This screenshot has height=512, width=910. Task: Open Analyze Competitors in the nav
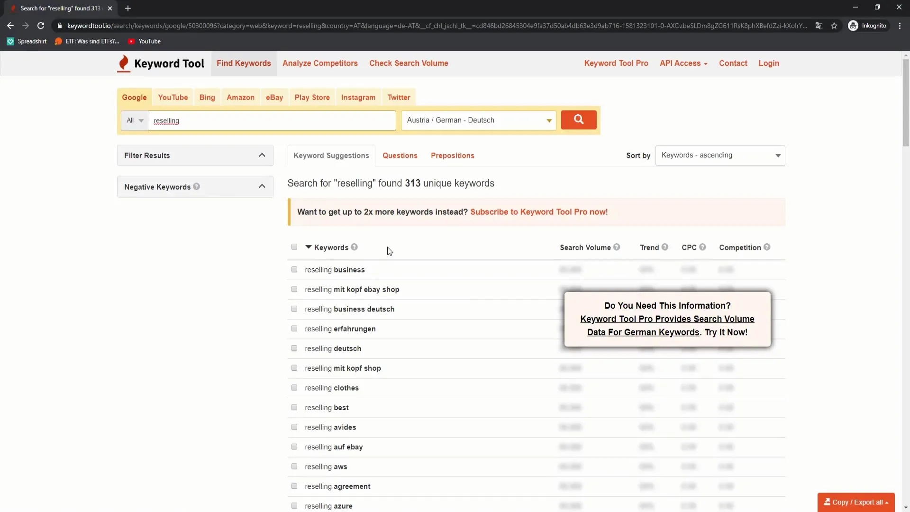[x=320, y=64]
